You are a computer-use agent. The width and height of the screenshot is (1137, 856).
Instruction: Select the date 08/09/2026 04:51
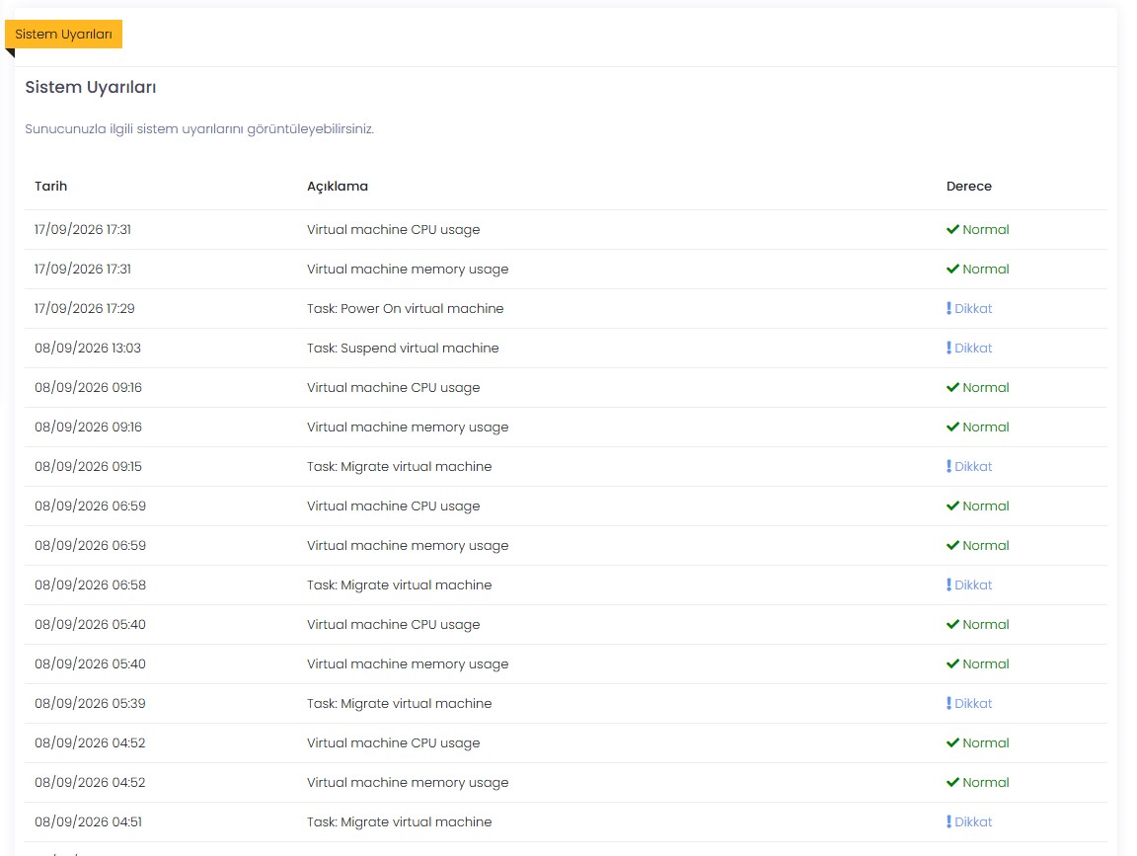[89, 821]
